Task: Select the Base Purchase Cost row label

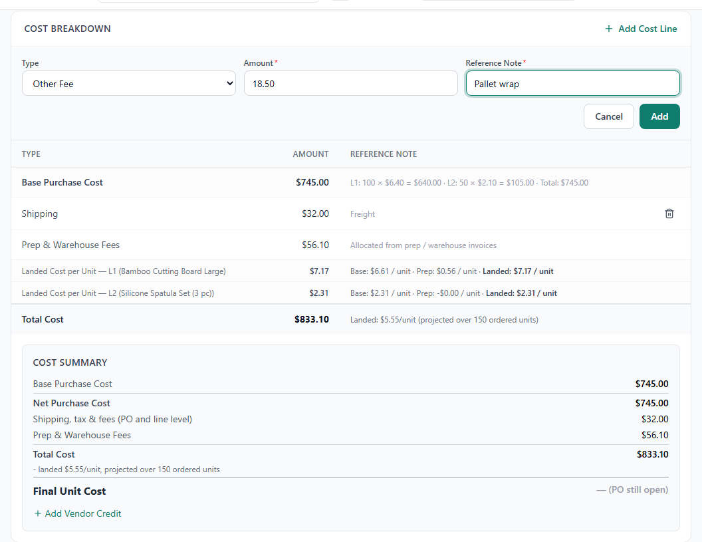Action: pos(62,182)
